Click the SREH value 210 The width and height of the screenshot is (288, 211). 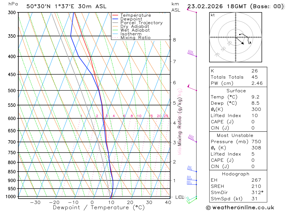point(256,187)
